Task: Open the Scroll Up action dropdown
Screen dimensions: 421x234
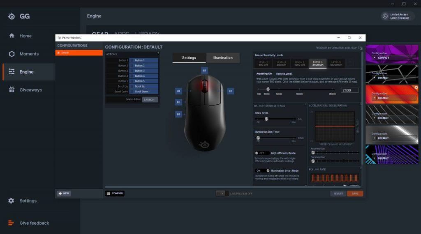Action: point(143,86)
